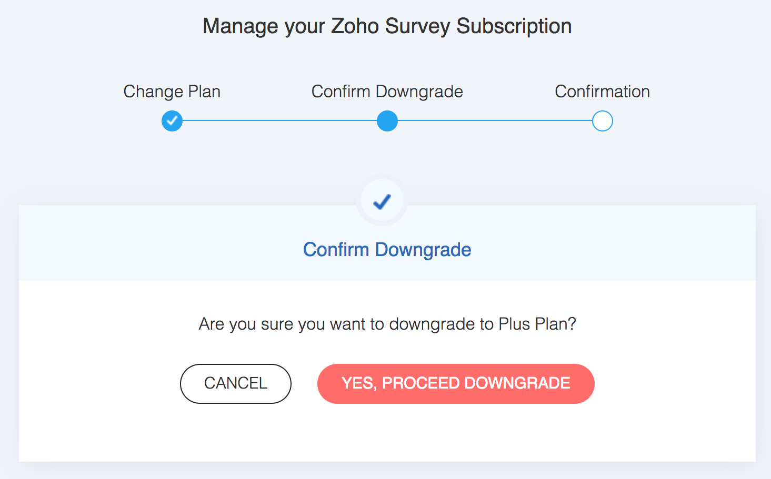Click progress line between Confirm Downgrade and Confirmation
Viewport: 771px width, 479px height.
(x=495, y=120)
